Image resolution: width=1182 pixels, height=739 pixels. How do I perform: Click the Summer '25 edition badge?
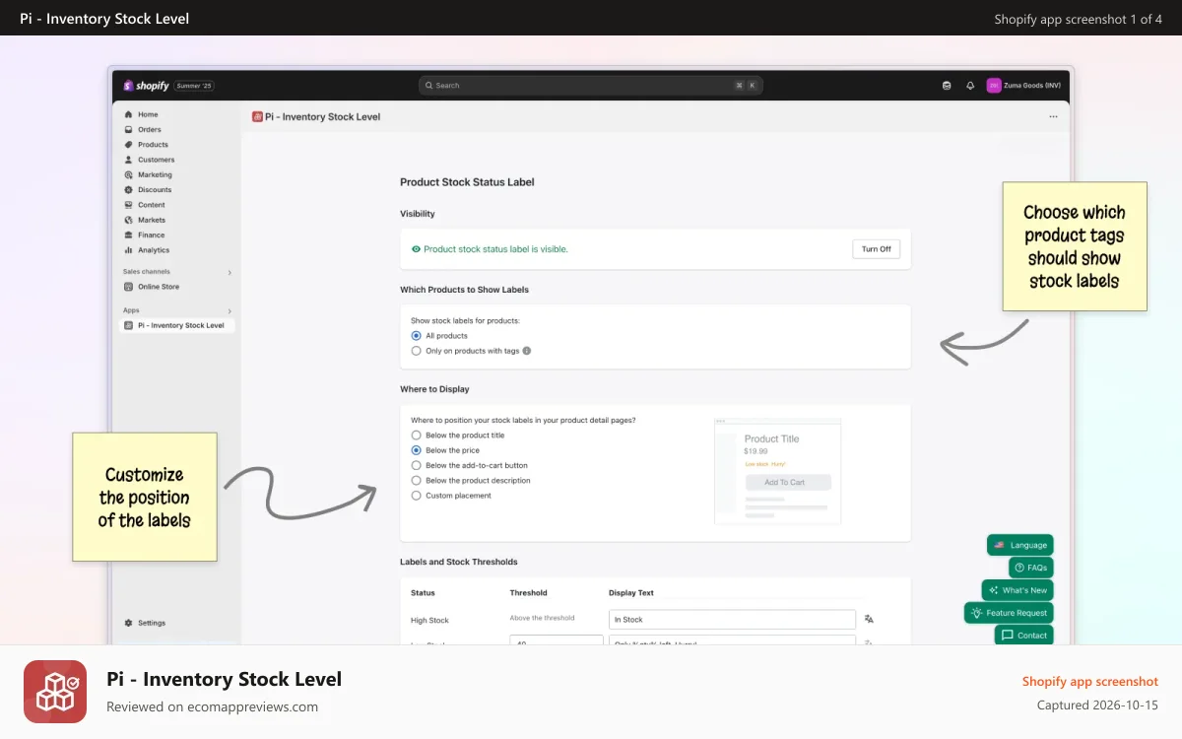tap(194, 86)
